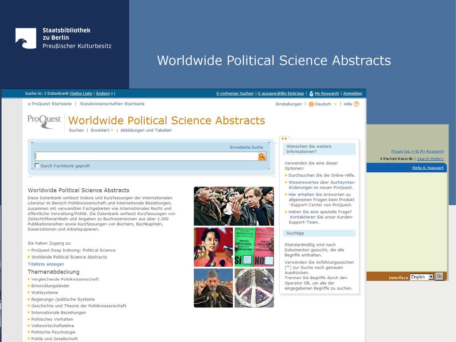Open the Hilfe question mark icon
Screen dimensions: 456x342
coord(356,104)
